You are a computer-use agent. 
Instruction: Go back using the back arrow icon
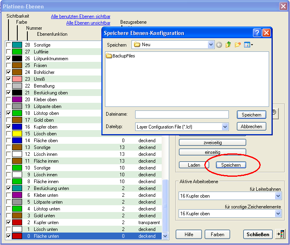pyautogui.click(x=219, y=45)
